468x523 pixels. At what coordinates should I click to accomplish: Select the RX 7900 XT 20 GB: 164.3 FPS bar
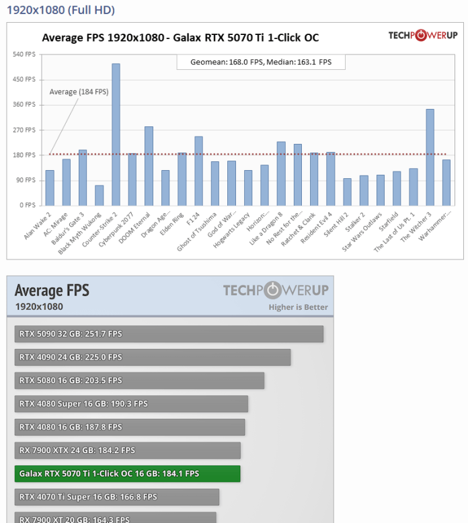[x=116, y=518]
